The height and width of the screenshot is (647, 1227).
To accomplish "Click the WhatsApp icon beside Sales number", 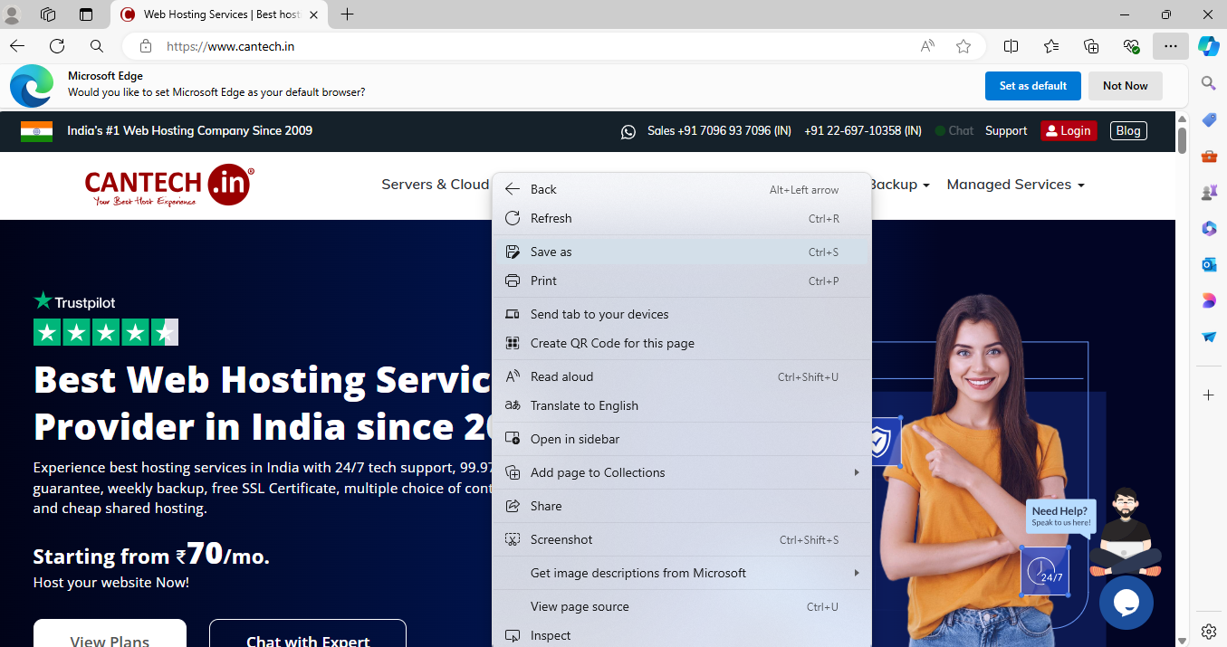I will 628,131.
